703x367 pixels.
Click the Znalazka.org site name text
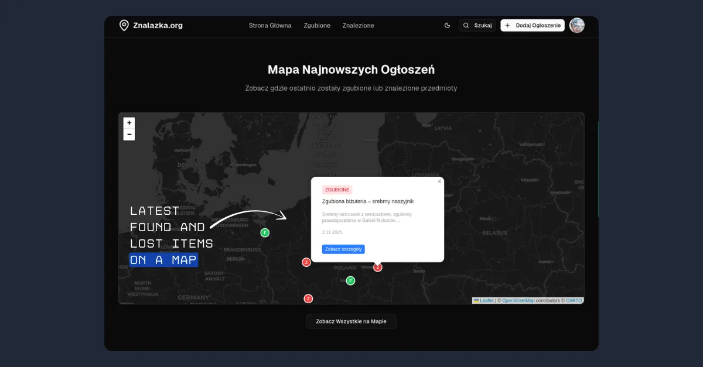[158, 25]
